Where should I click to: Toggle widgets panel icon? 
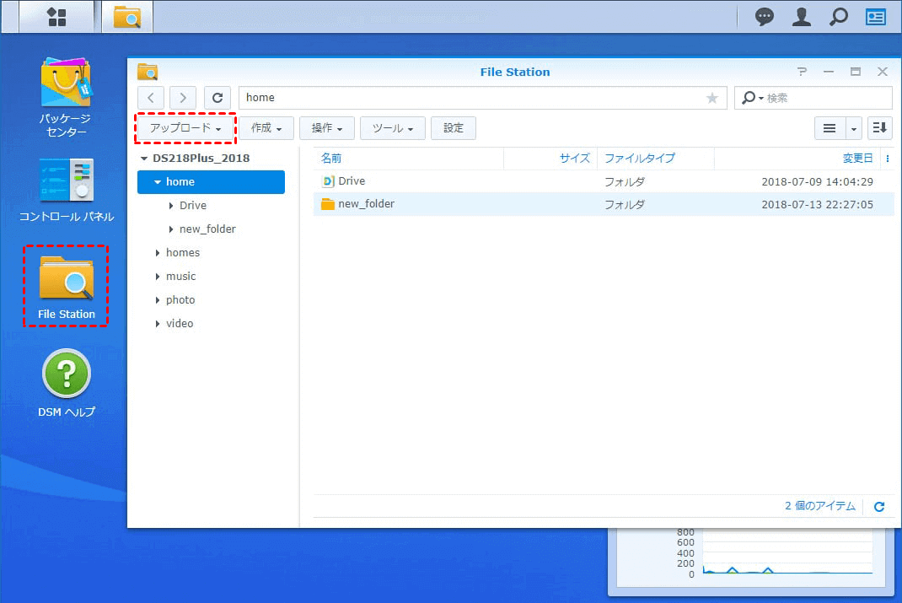point(876,17)
